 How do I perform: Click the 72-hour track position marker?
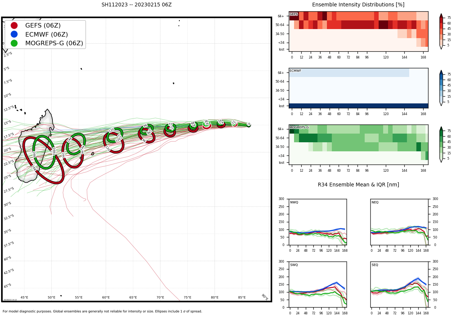(x=170, y=127)
